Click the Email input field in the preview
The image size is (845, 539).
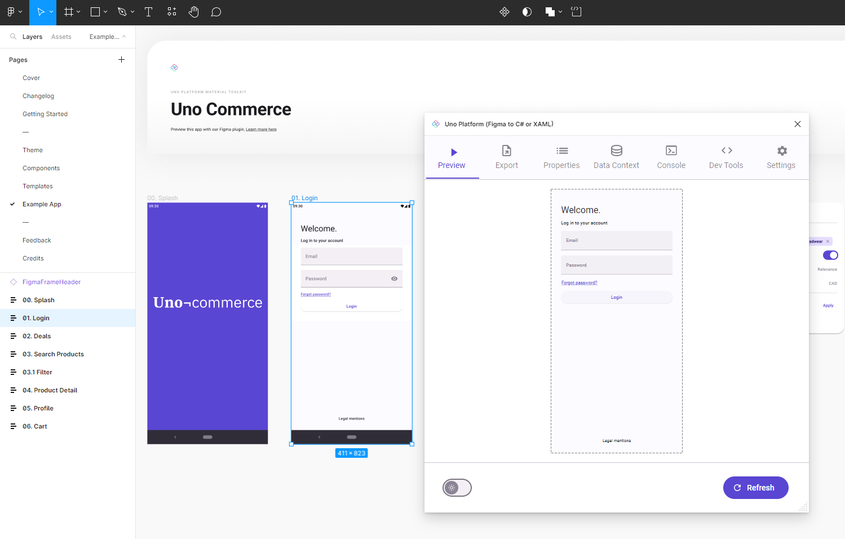point(616,240)
